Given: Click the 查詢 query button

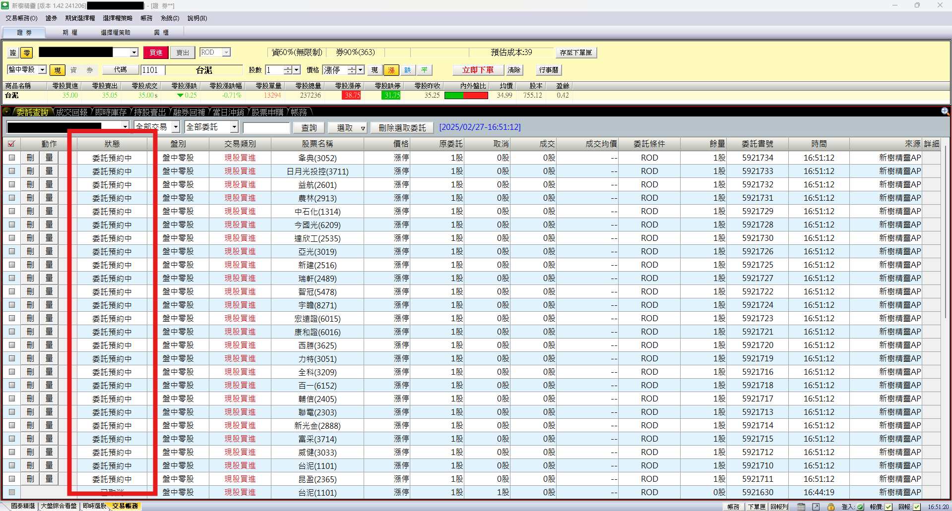Looking at the screenshot, I should click(309, 128).
